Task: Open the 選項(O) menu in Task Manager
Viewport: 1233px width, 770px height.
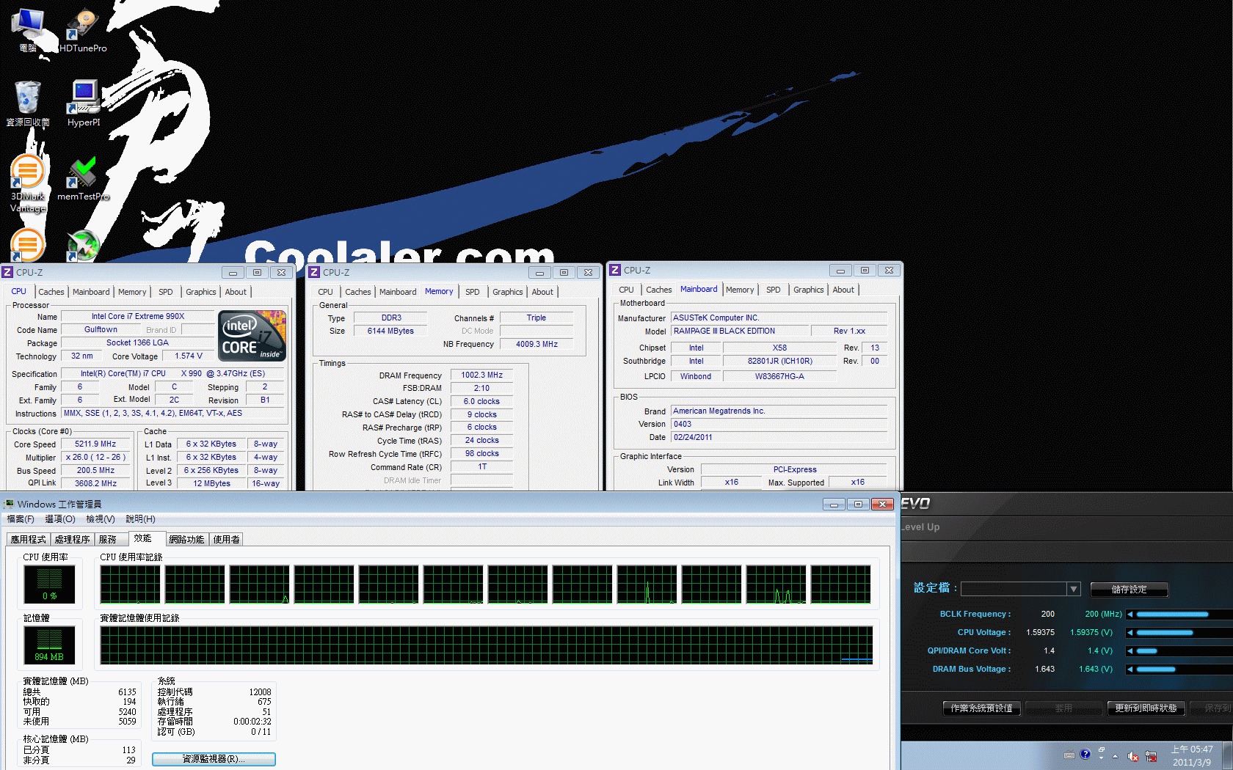Action: (60, 519)
